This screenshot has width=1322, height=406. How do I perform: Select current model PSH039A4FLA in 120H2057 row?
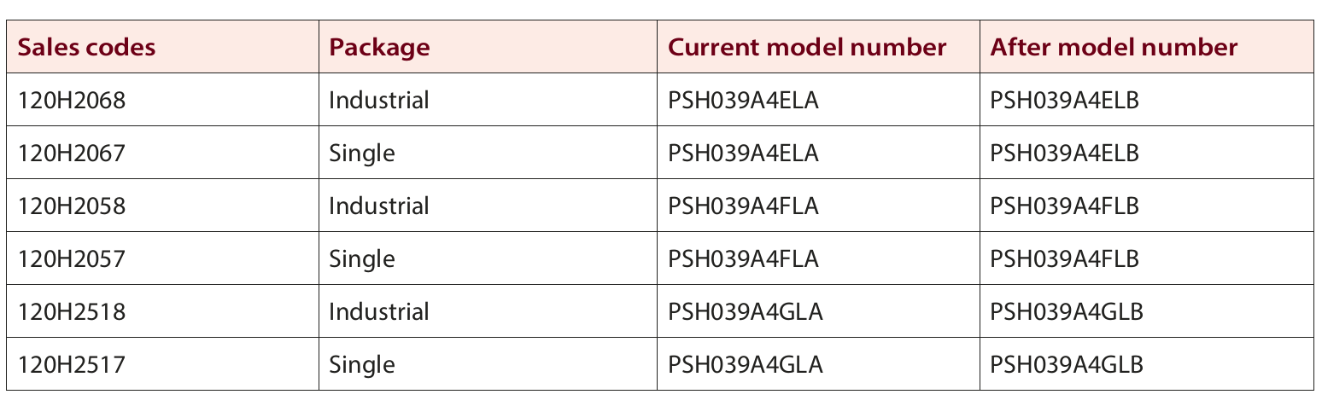point(743,259)
